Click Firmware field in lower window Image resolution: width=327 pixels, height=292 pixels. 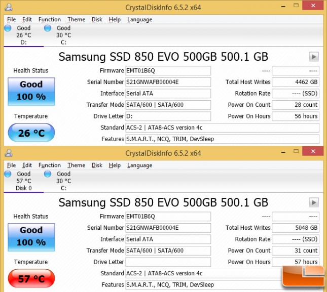click(168, 217)
